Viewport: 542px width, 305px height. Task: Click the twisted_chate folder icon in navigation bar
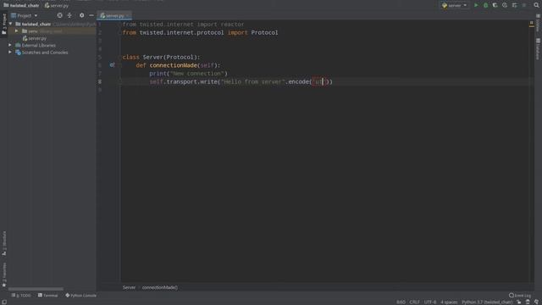tap(6, 5)
